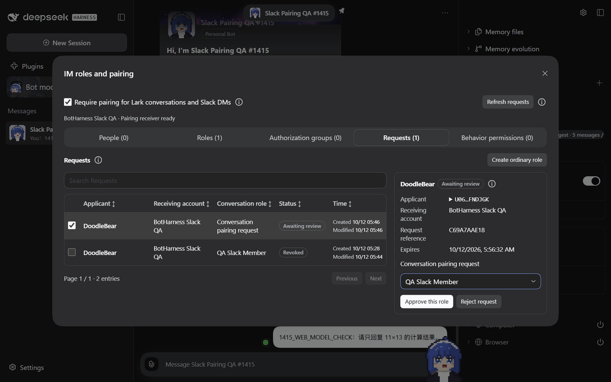Viewport: 611px width, 382px height.
Task: Open Plugins in the sidebar
Action: tap(27, 66)
